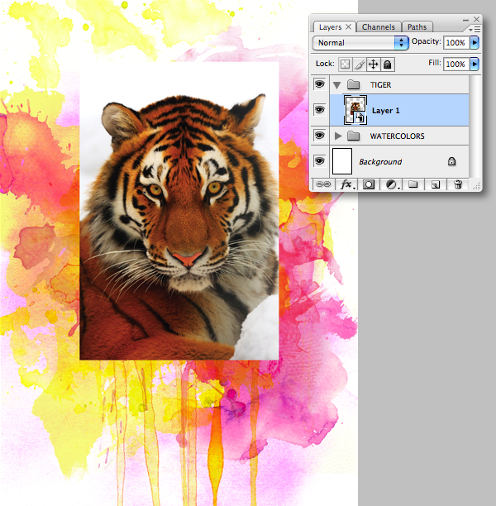Click the Fill value field

click(456, 64)
